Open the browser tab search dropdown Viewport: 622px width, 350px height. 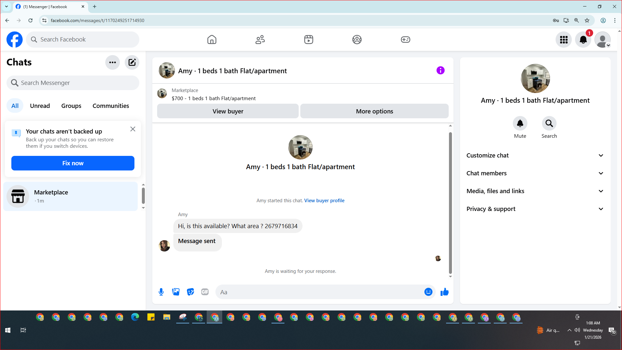[x=6, y=6]
